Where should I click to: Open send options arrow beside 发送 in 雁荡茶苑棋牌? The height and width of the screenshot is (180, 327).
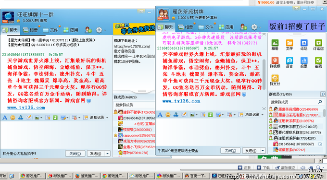point(263,150)
